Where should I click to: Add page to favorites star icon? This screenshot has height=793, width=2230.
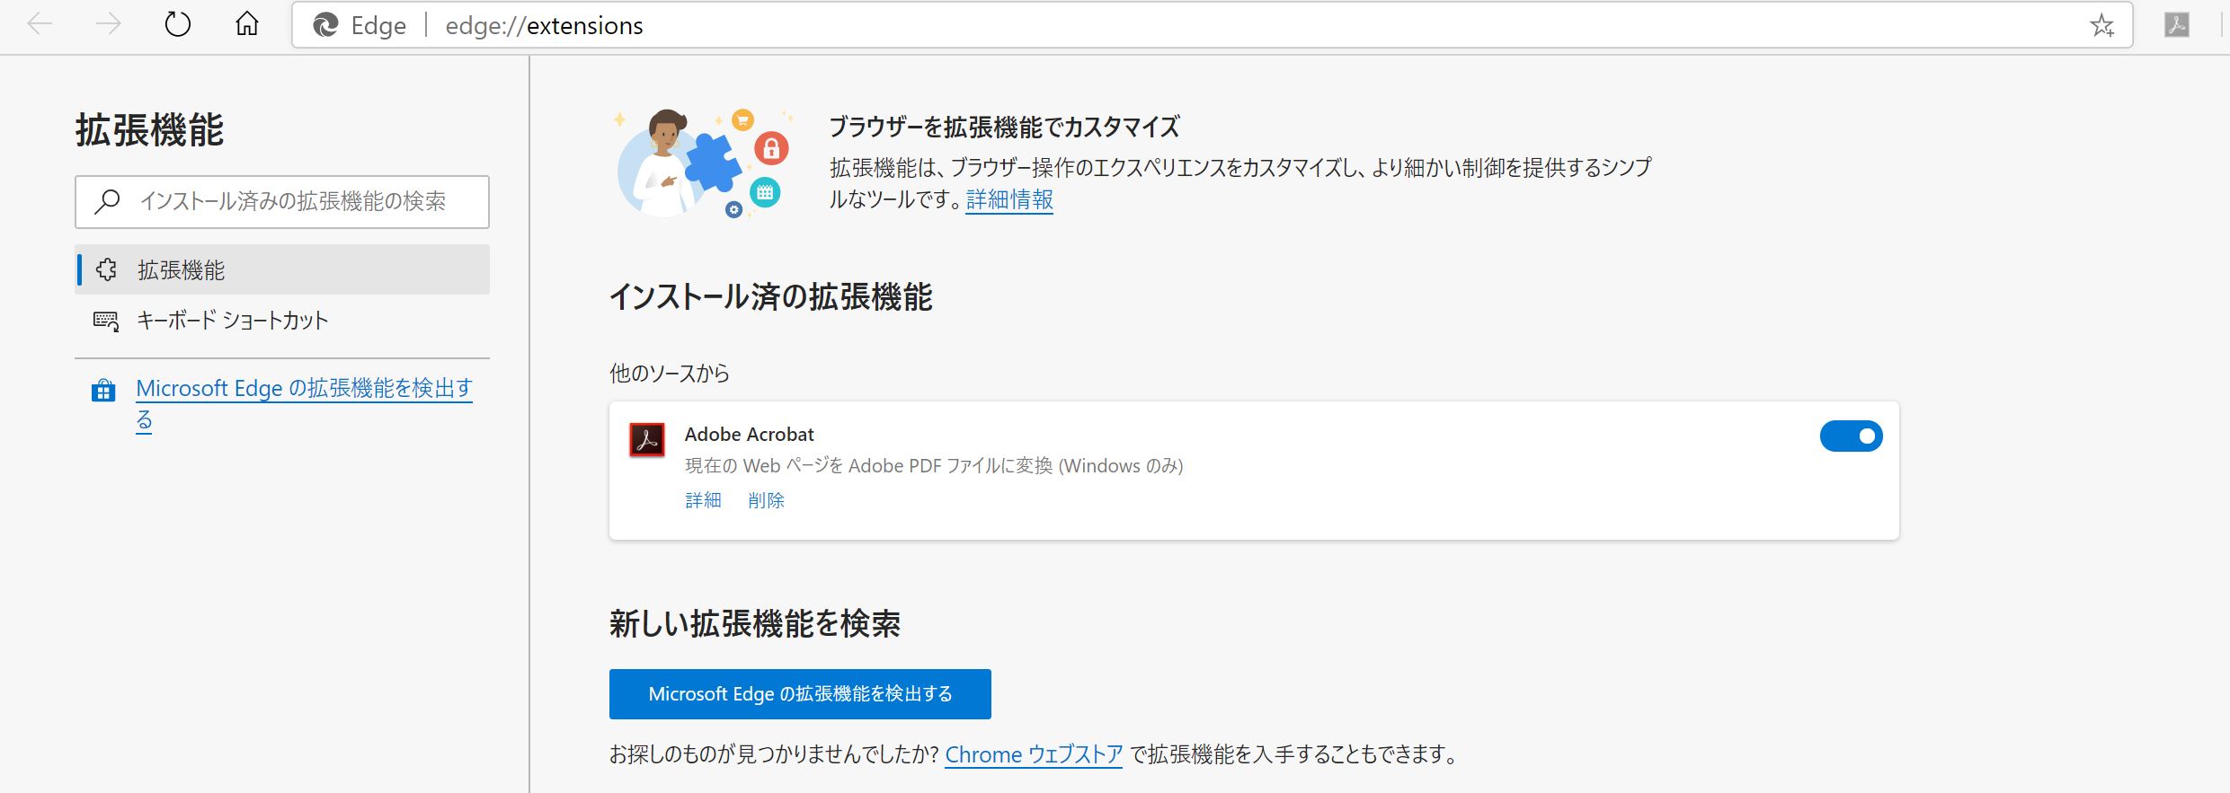click(x=2101, y=25)
